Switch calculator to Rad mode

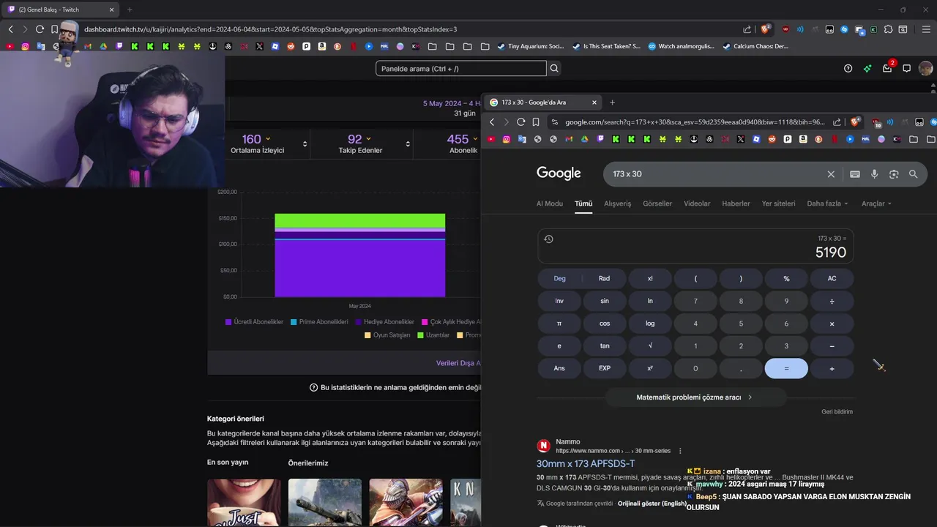click(x=604, y=278)
